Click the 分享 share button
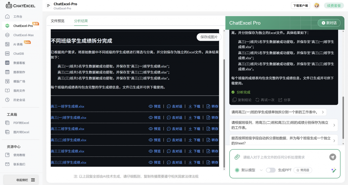Viewport: 348px width, 185px height. point(284,100)
